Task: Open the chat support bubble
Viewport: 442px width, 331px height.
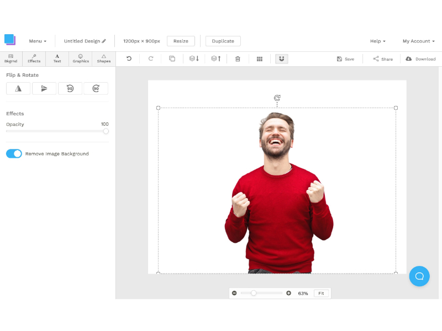Action: click(419, 276)
